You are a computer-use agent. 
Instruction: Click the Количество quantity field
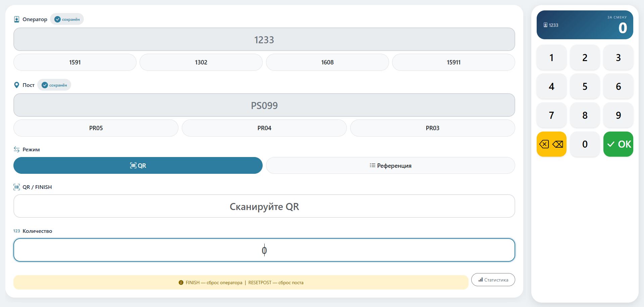coord(264,250)
